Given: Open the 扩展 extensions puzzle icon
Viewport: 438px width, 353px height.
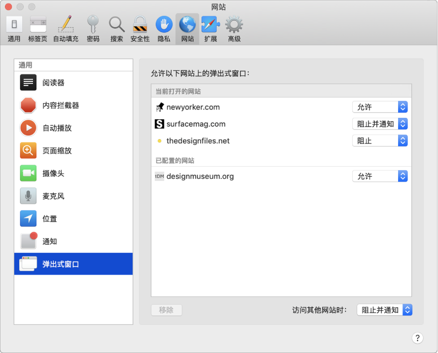Looking at the screenshot, I should pos(211,24).
